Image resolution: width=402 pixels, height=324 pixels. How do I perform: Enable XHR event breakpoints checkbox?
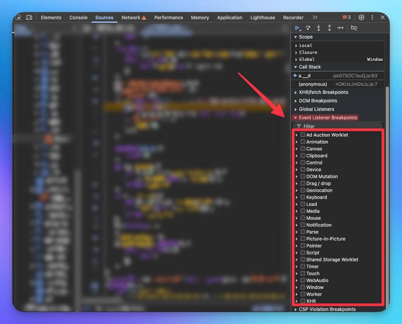pyautogui.click(x=303, y=301)
